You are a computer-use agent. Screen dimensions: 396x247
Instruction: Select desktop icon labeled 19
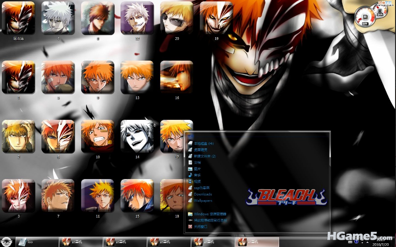point(216,18)
